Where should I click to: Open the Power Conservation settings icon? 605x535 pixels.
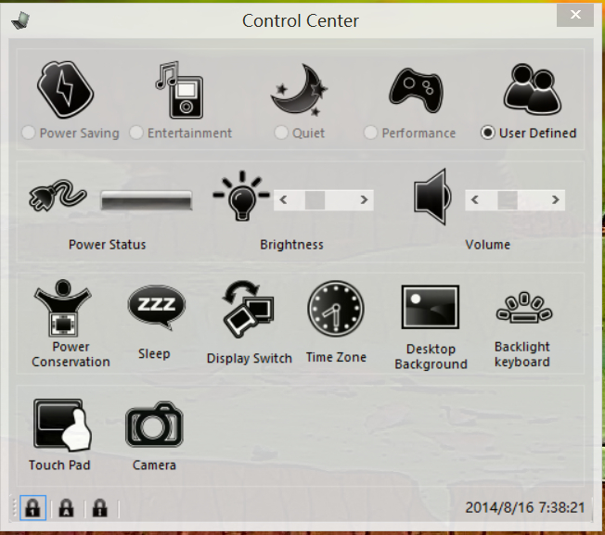[62, 308]
